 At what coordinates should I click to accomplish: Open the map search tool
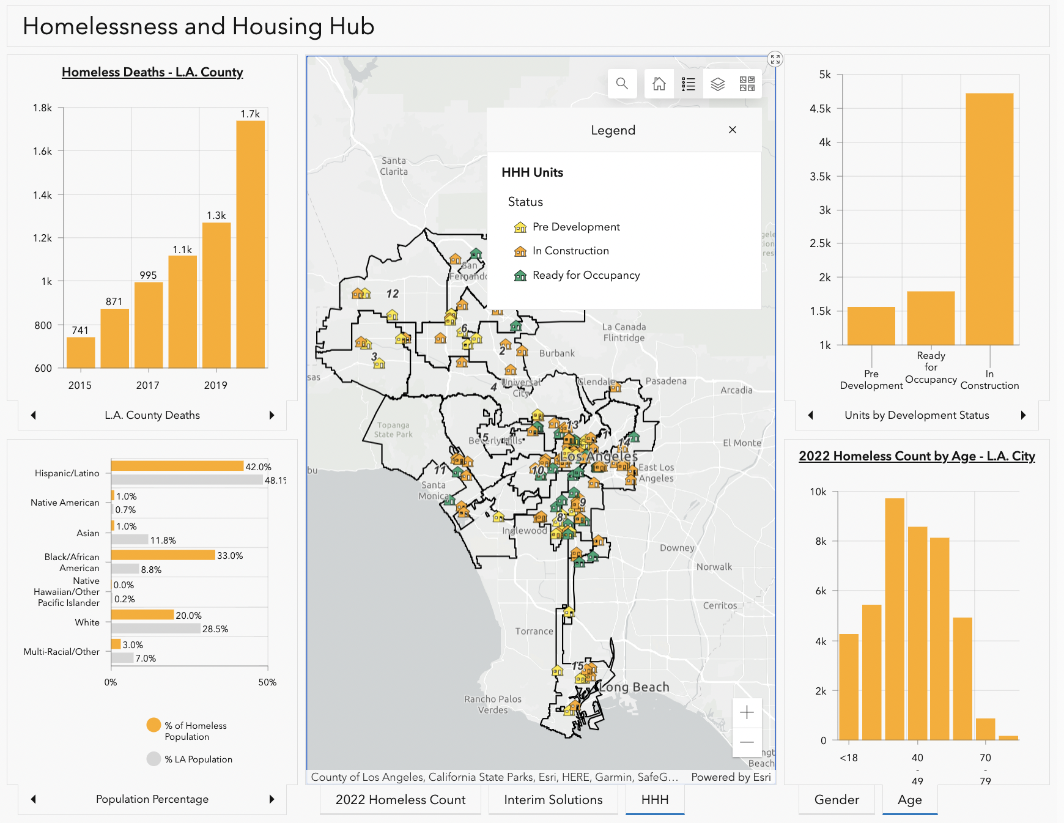[623, 84]
